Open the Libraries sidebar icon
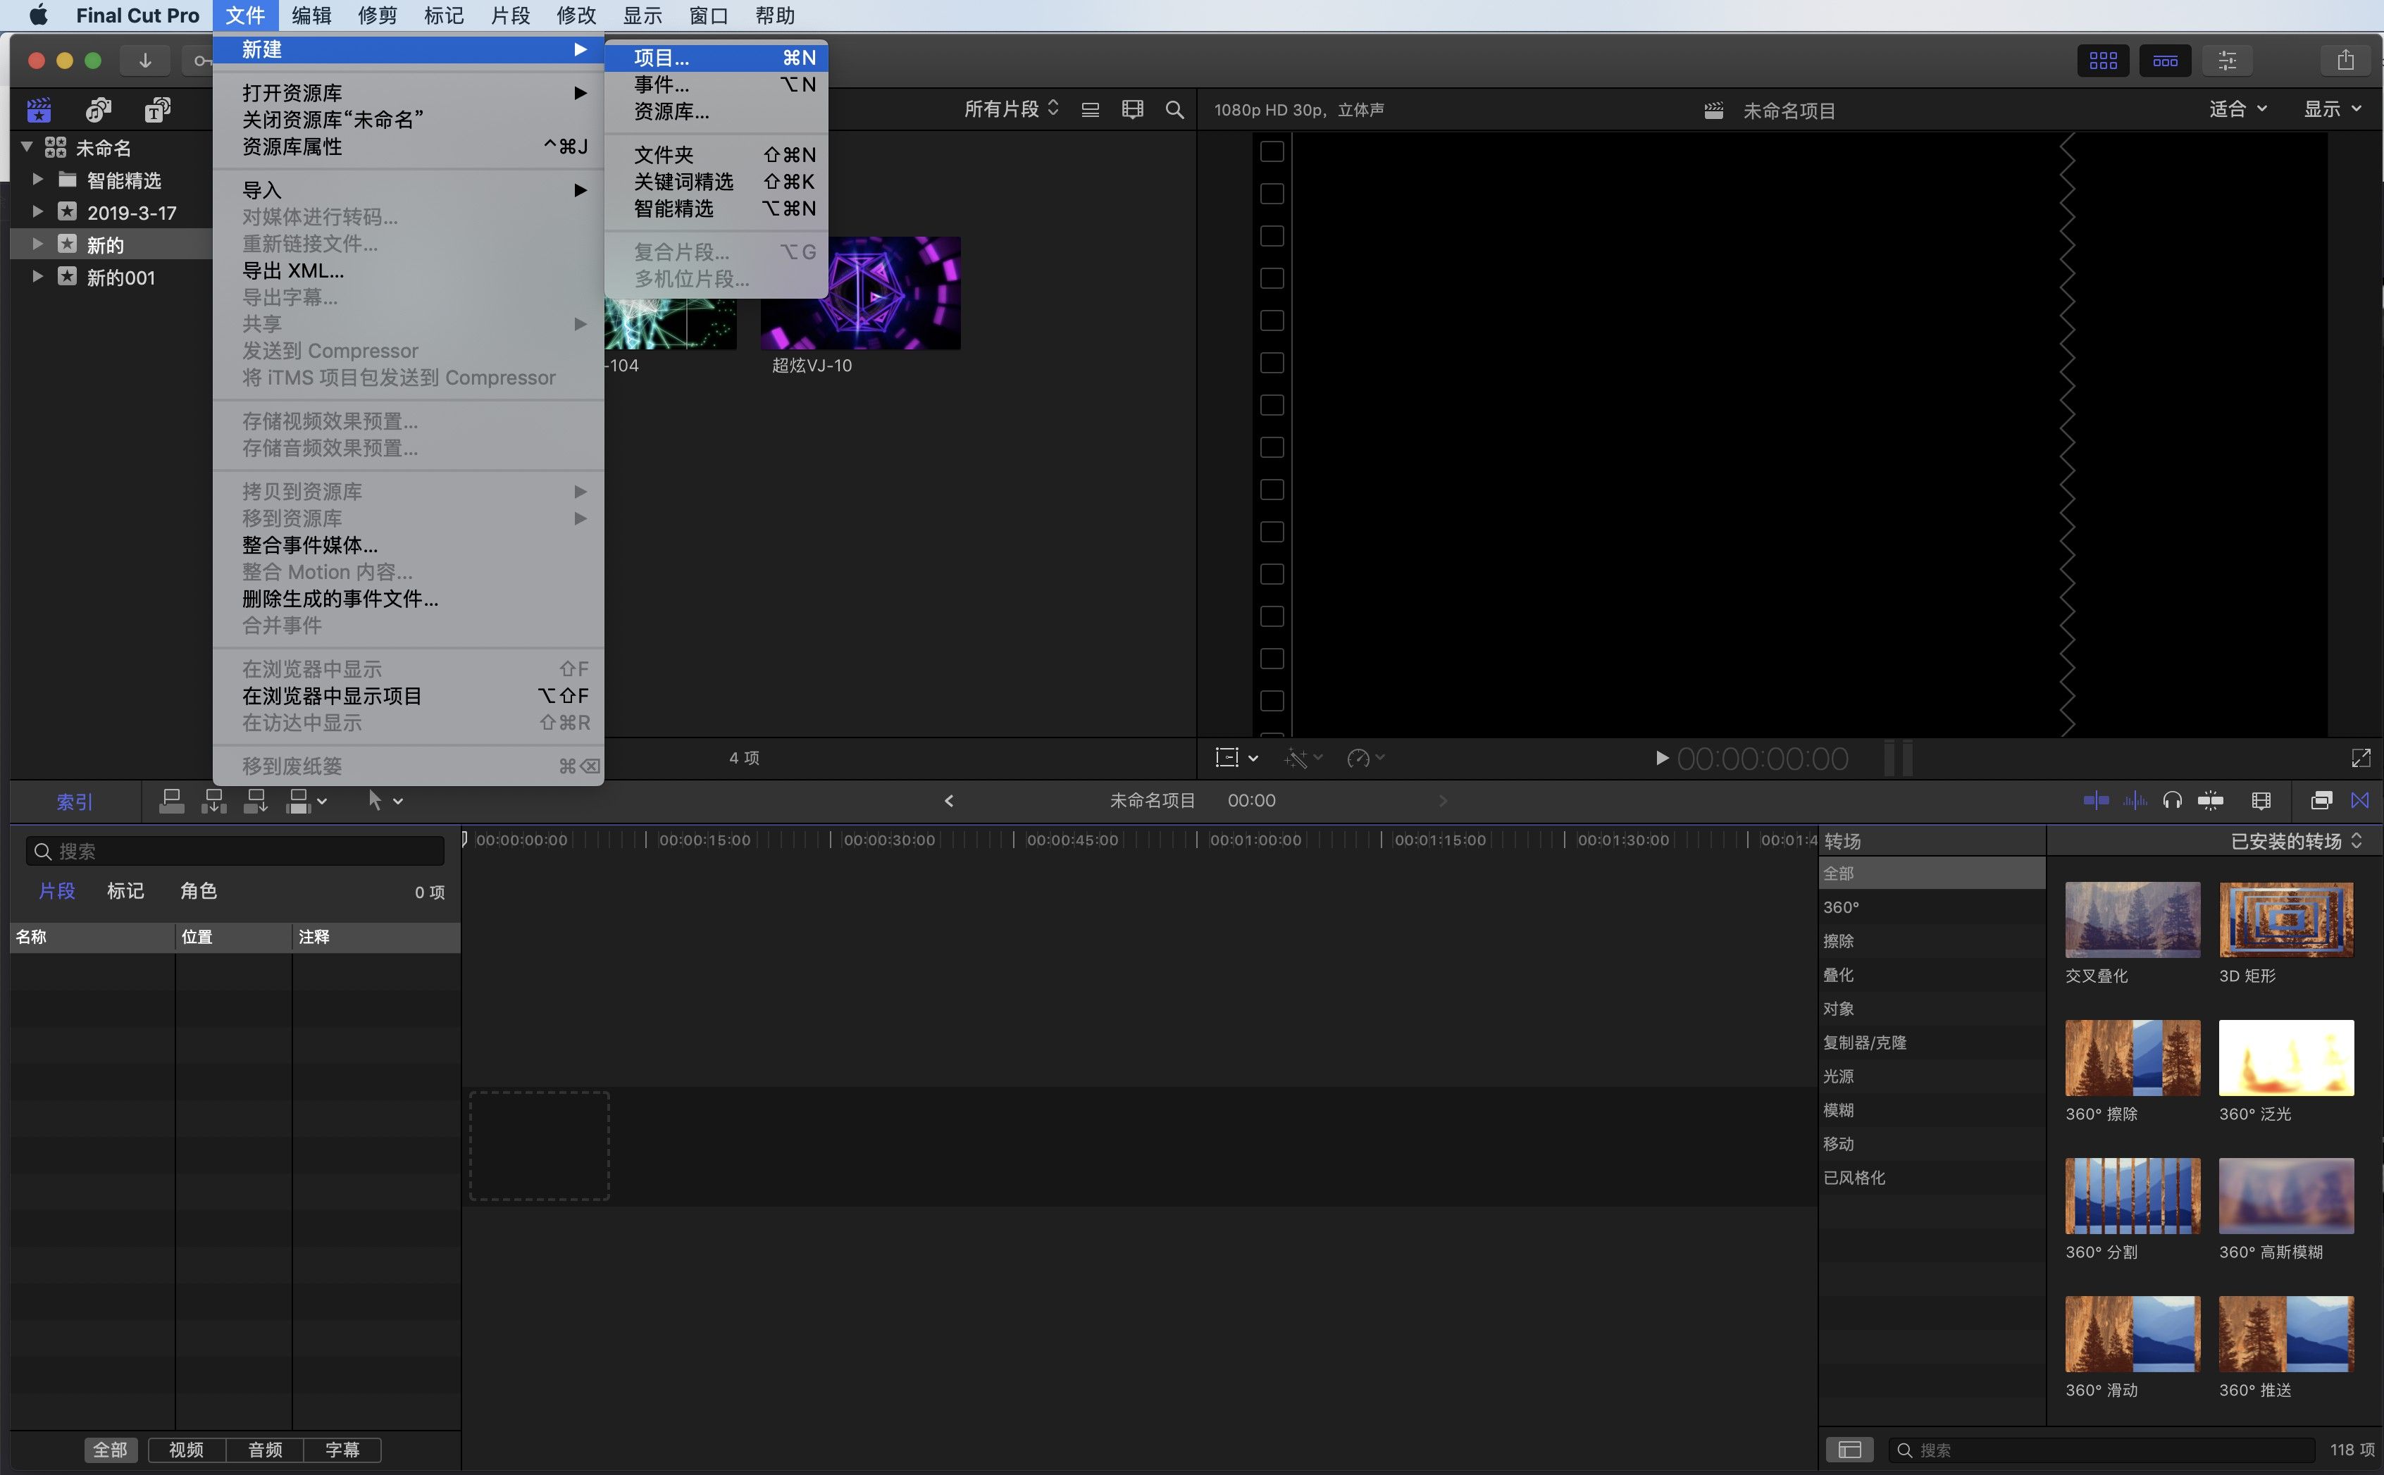Viewport: 2384px width, 1475px height. (39, 110)
